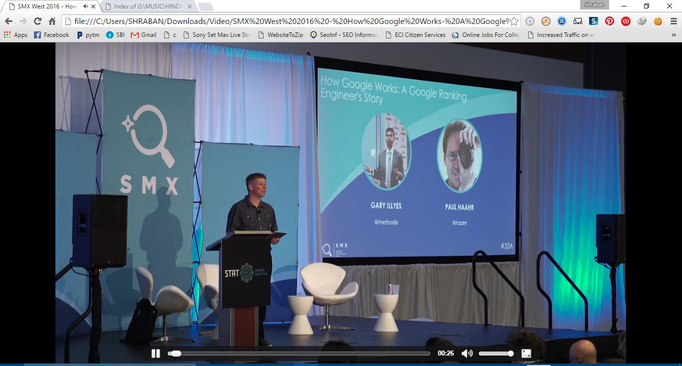Expand the hidden bookmarks overflow chevron
The width and height of the screenshot is (682, 366).
(x=674, y=34)
